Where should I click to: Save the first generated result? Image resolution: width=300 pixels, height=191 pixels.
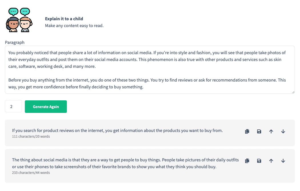pos(259,131)
